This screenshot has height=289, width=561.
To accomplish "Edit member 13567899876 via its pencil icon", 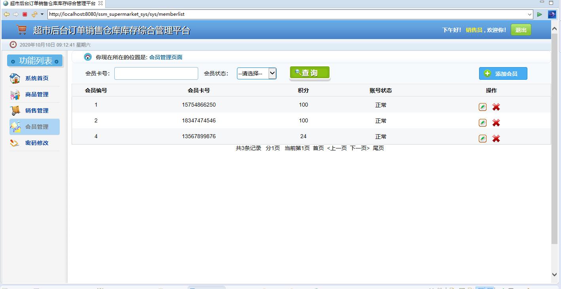I will [x=482, y=138].
